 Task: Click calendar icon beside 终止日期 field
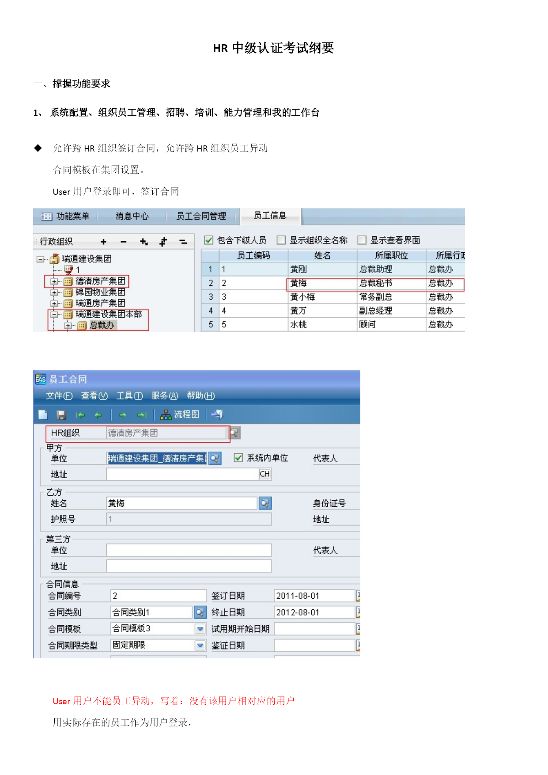pyautogui.click(x=358, y=612)
